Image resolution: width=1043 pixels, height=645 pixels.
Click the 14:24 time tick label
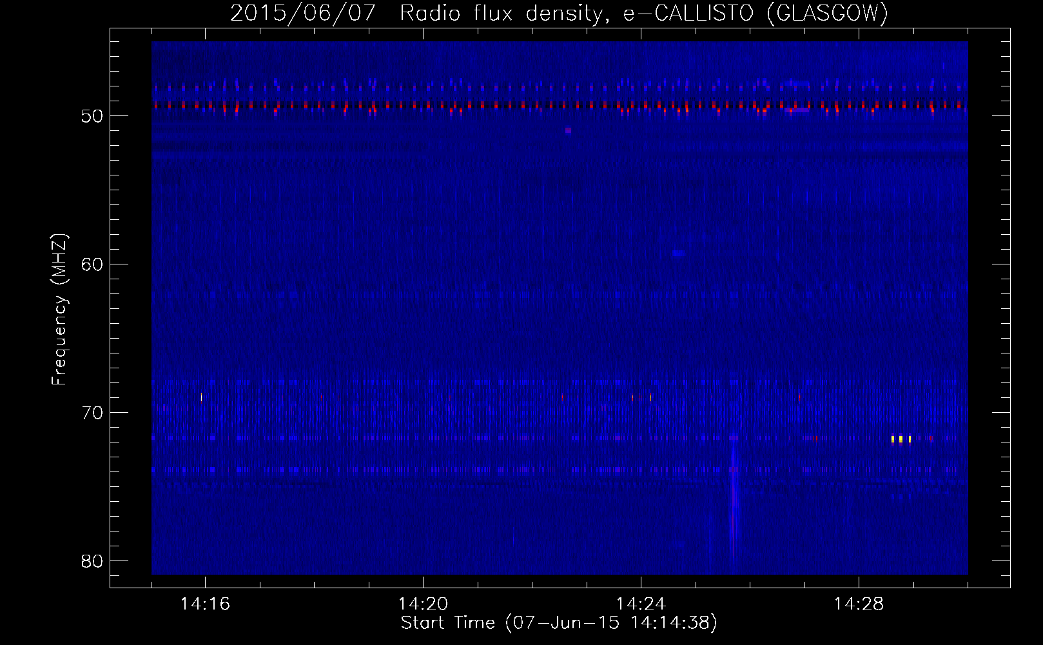pyautogui.click(x=641, y=604)
